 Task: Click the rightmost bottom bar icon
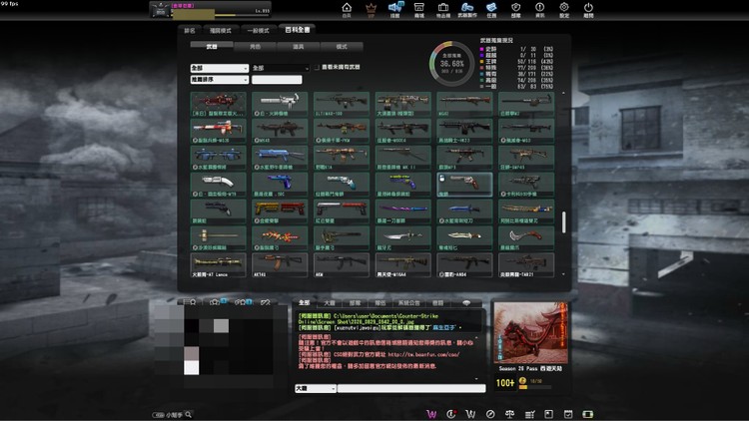click(x=587, y=414)
